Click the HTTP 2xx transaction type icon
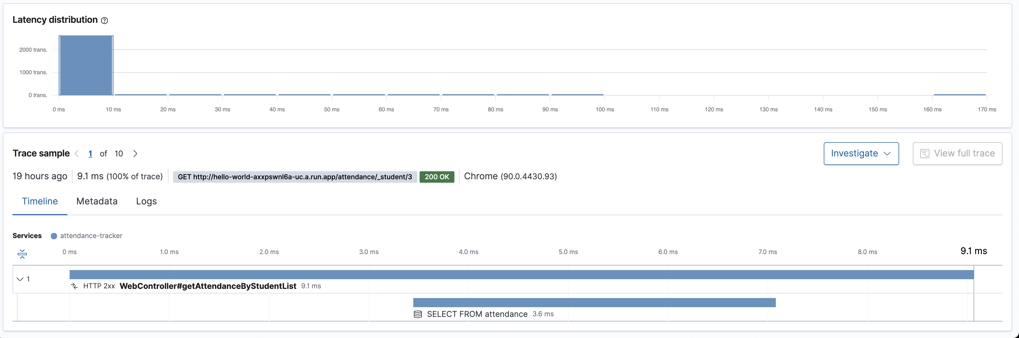 point(74,286)
